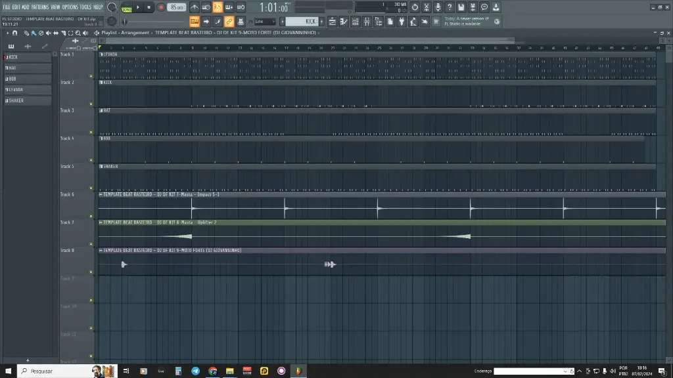Open the chat bubble news icon
This screenshot has height=378, width=673.
484,7
